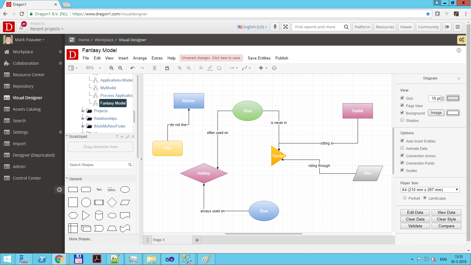Click the fullscreen expand icon in header
471x265 pixels.
coord(286,27)
